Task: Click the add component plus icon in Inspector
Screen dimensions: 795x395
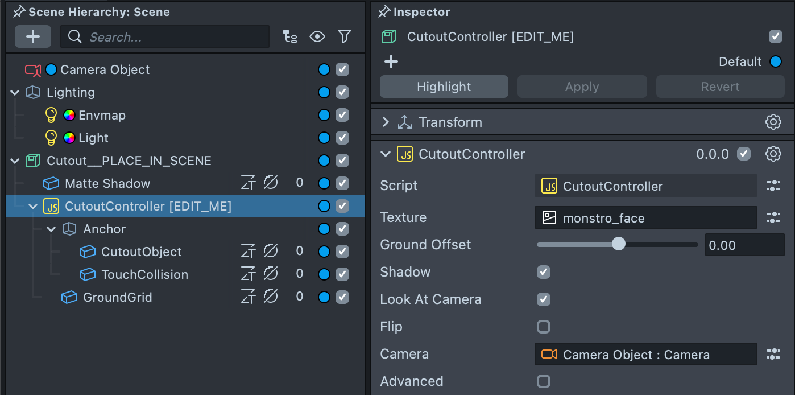Action: pos(391,61)
